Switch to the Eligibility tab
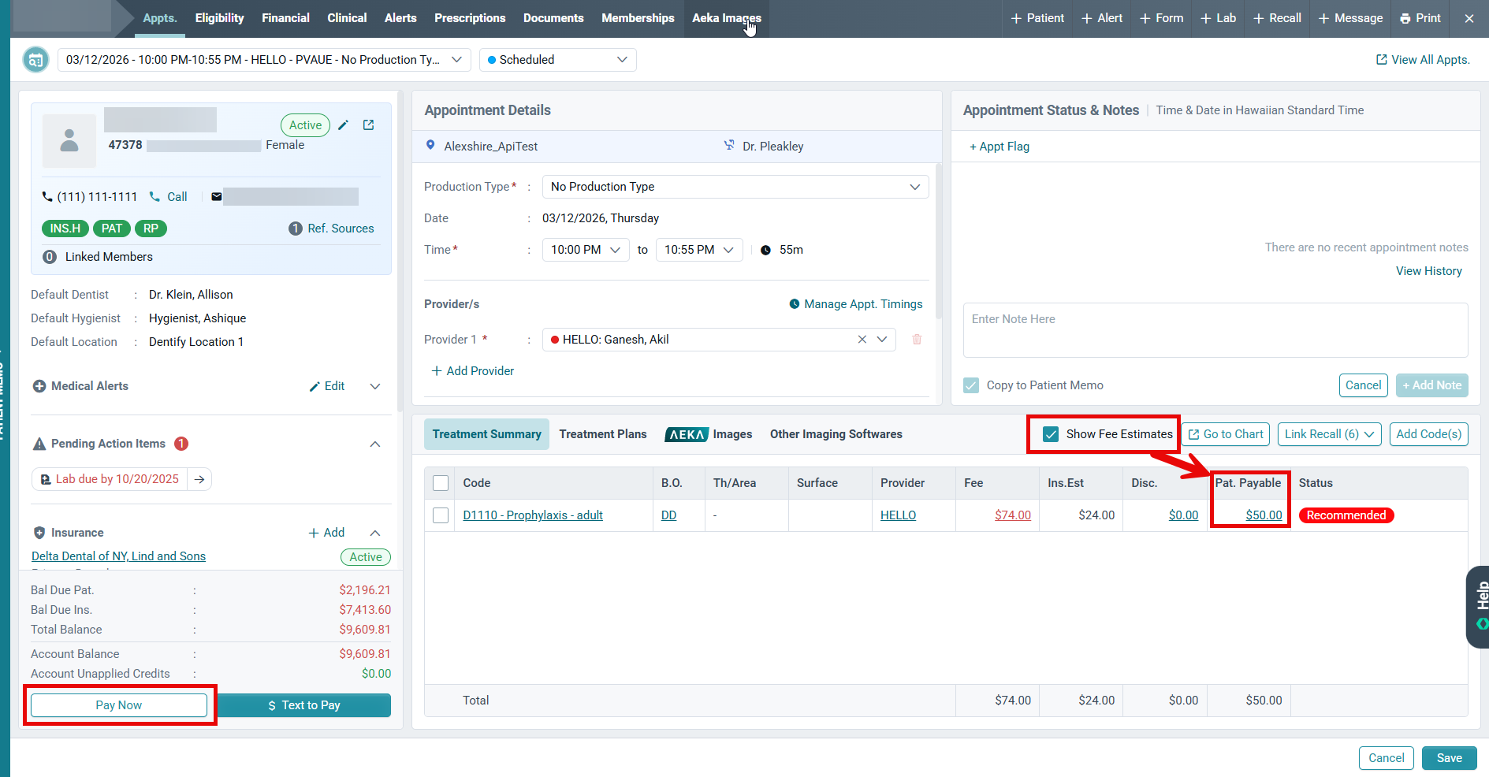Viewport: 1489px width, 777px height. [x=219, y=18]
